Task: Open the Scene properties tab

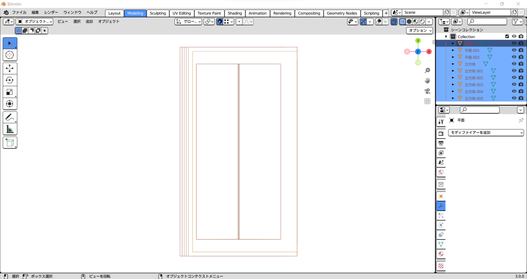Action: (441, 162)
